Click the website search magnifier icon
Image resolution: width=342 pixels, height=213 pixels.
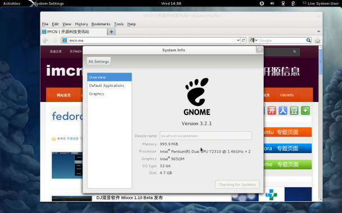(x=295, y=52)
